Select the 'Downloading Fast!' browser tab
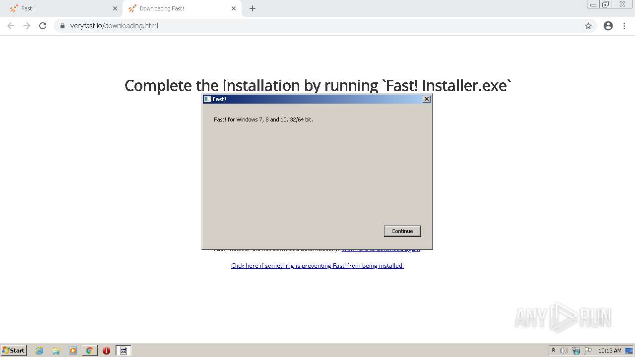This screenshot has width=635, height=357. coord(182,8)
